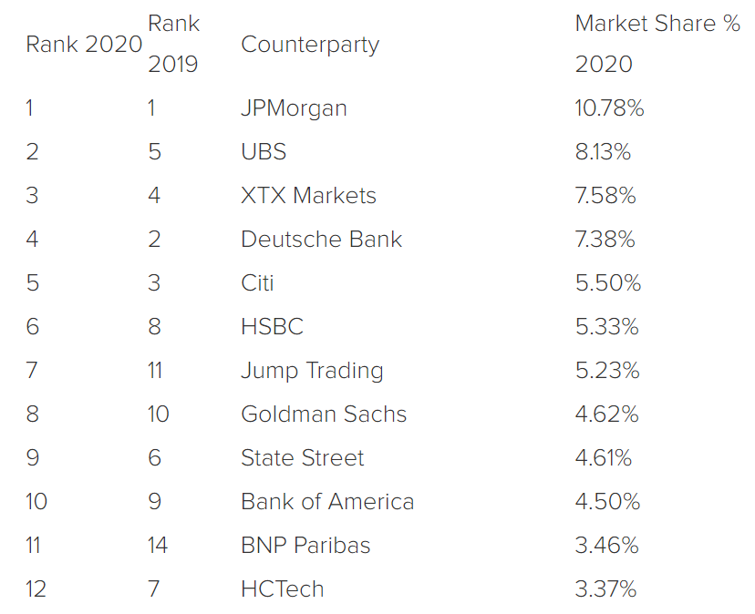755x614 pixels.
Task: Click the 10.78% market share value
Action: pyautogui.click(x=609, y=108)
